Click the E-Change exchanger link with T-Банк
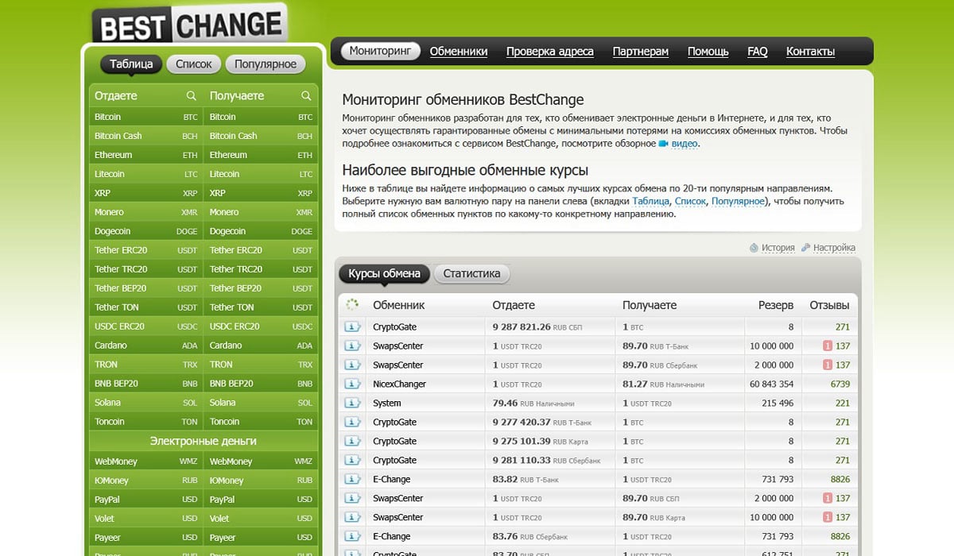954x556 pixels. 391,480
